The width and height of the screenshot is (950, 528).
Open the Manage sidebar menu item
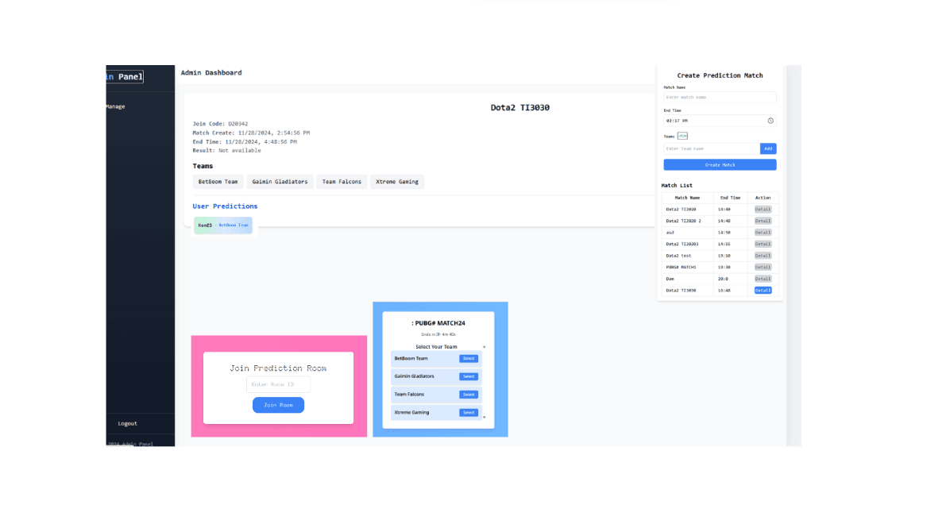[115, 106]
